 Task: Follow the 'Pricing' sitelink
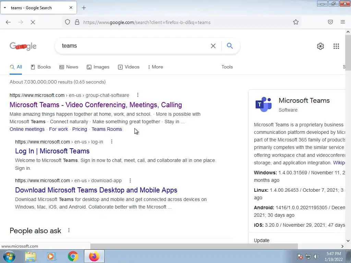(x=80, y=129)
